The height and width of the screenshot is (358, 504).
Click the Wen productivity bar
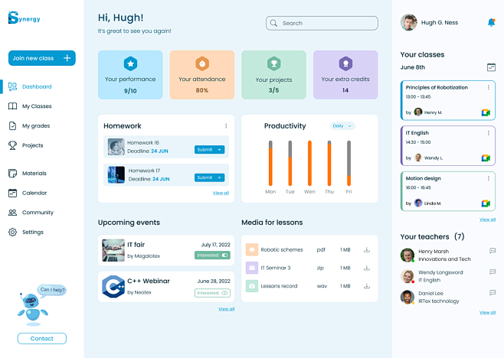pyautogui.click(x=309, y=163)
